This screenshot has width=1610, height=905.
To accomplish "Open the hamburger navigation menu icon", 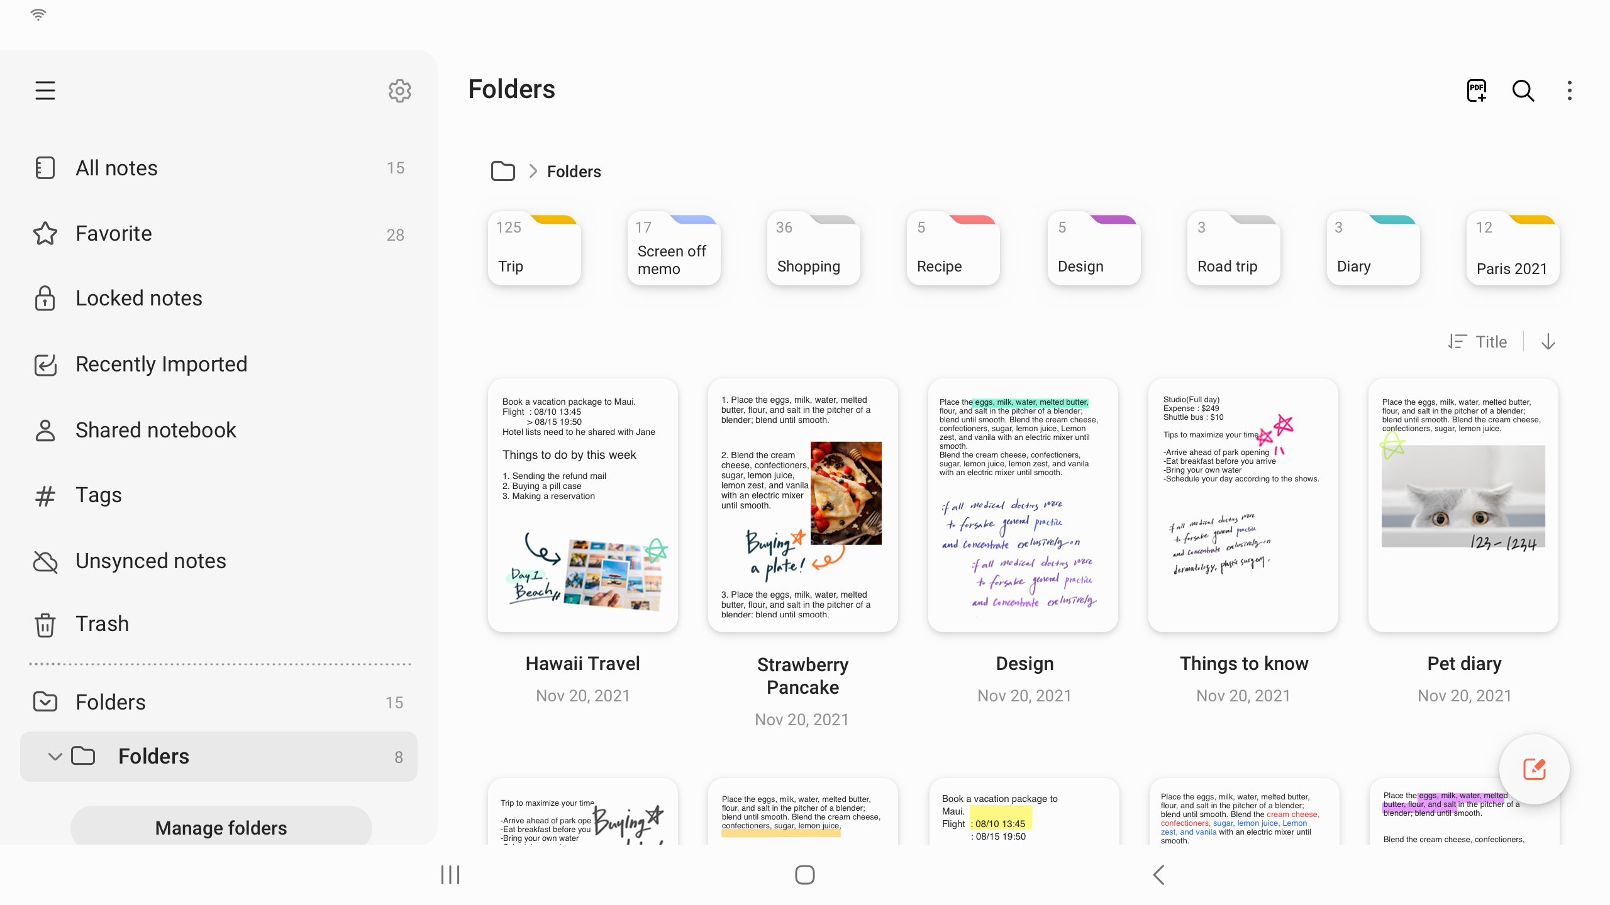I will pyautogui.click(x=45, y=90).
